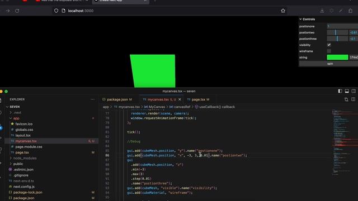Image resolution: width=358 pixels, height=201 pixels.
Task: Click the tick(); code line
Action: [x=134, y=132]
